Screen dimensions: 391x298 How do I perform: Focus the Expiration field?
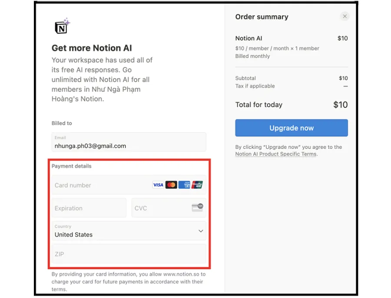coord(89,208)
